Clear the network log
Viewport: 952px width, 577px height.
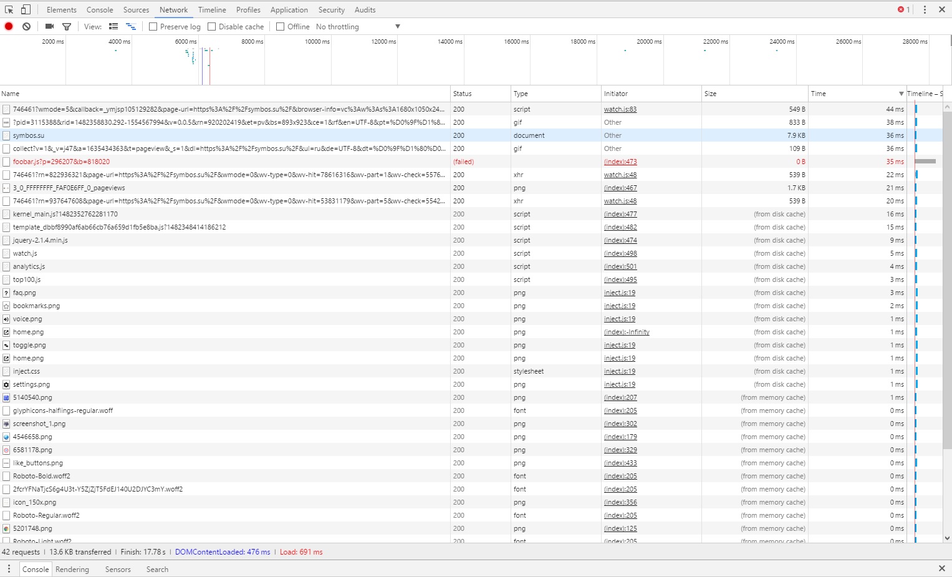(x=26, y=26)
